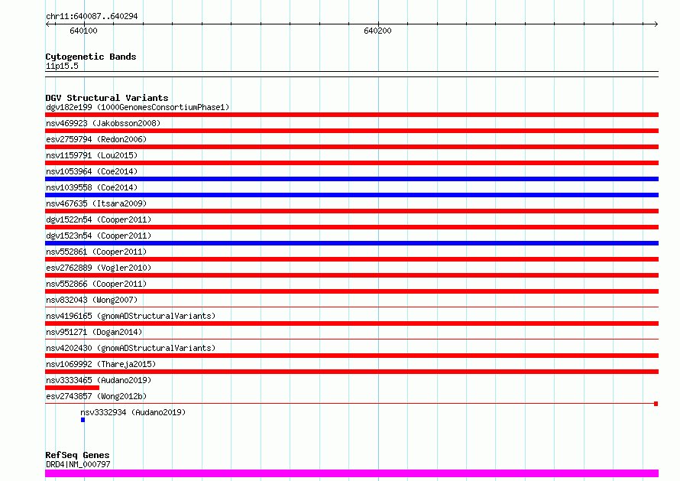Select the dgv1523n54 (Cooper2011) blue bar
Image resolution: width=680 pixels, height=481 pixels.
click(x=351, y=243)
